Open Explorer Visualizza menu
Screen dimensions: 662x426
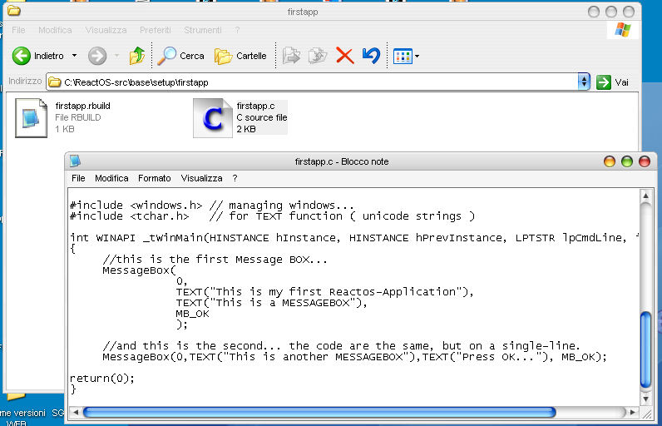(x=106, y=30)
